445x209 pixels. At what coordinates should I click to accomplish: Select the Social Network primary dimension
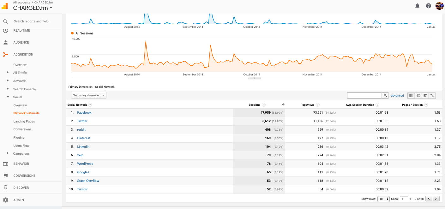105,87
